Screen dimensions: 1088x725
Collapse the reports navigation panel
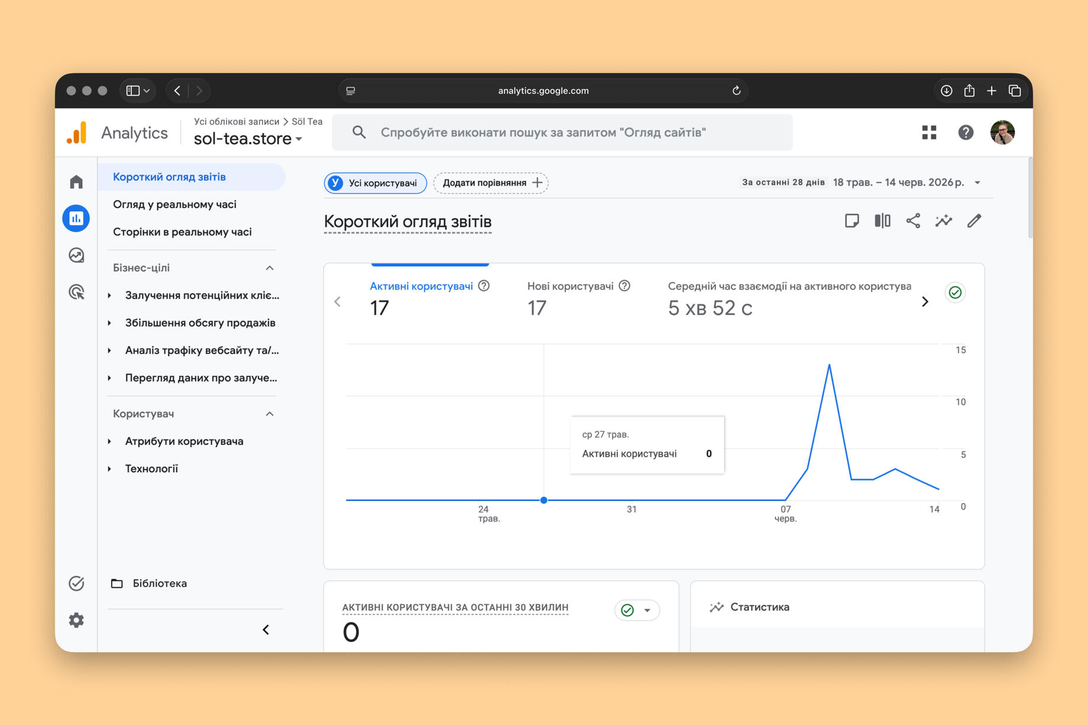[x=266, y=630]
